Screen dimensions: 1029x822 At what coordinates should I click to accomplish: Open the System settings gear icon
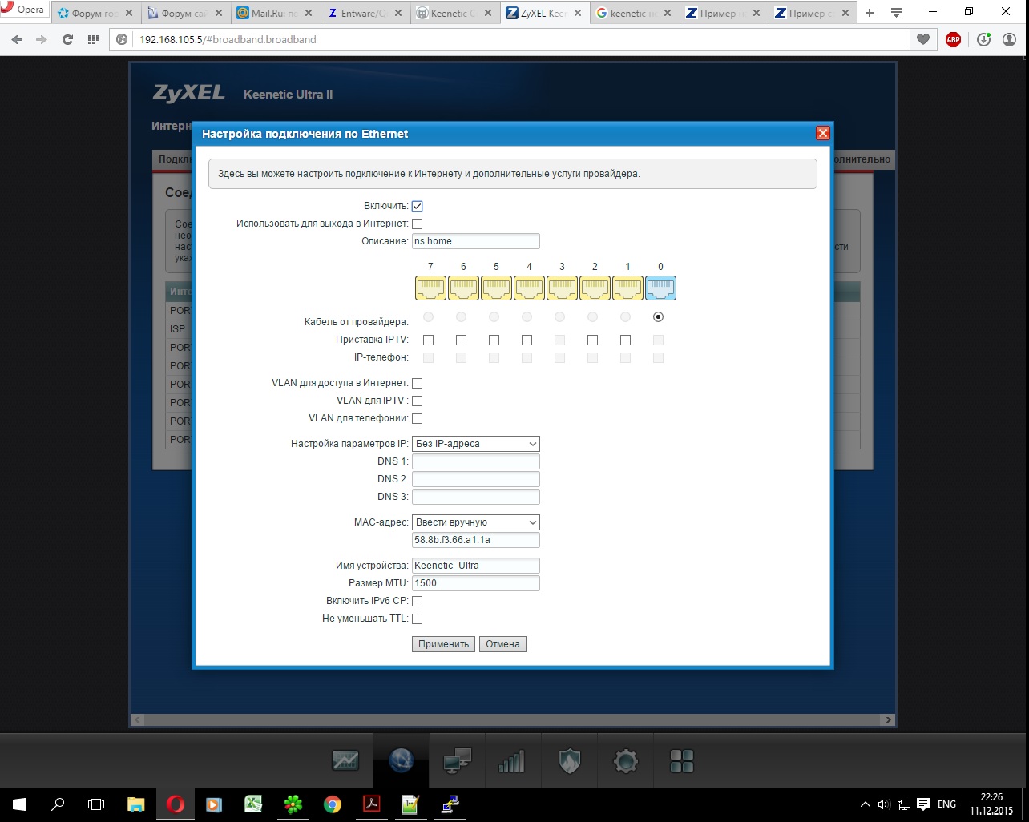[x=626, y=761]
